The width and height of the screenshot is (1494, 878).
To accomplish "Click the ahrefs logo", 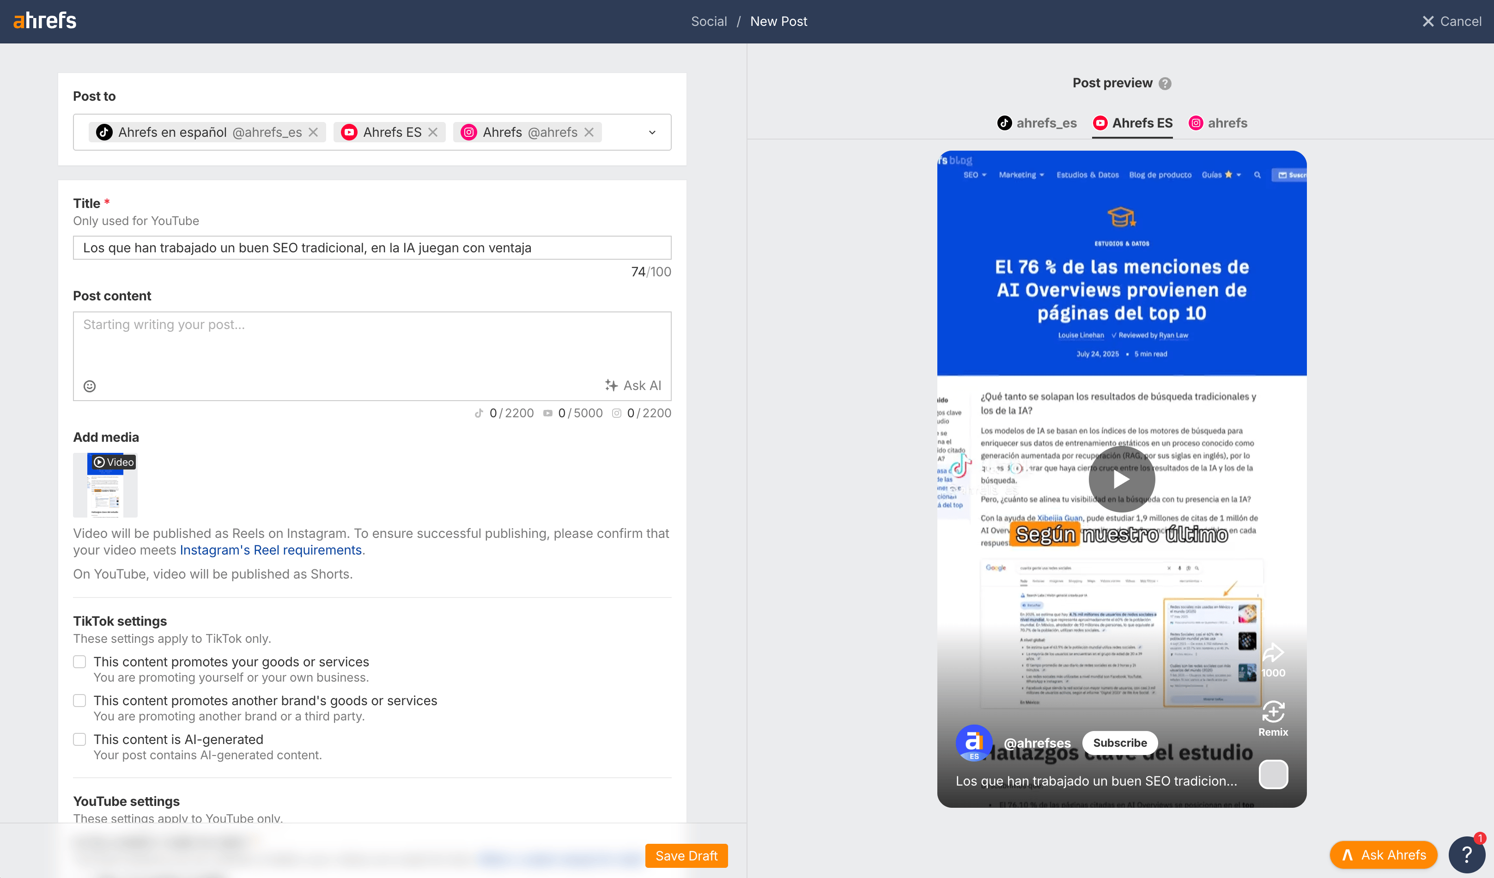I will click(45, 21).
